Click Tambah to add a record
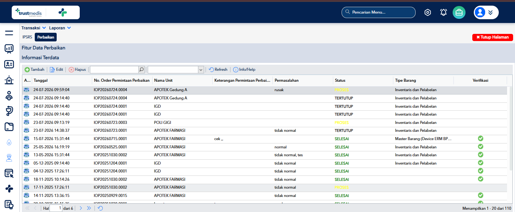515x212 pixels. [x=34, y=70]
